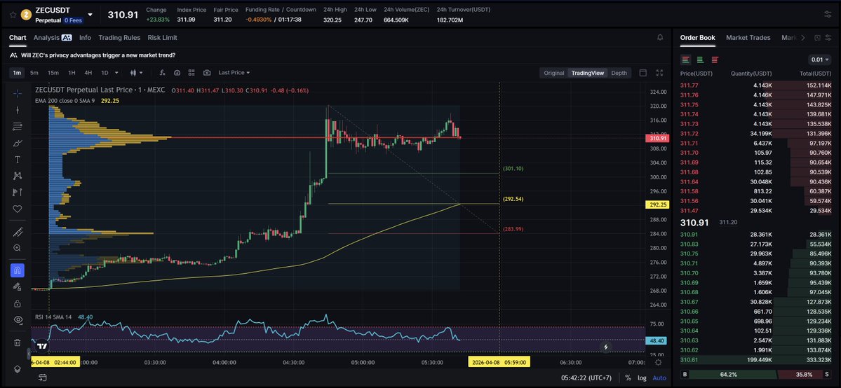The width and height of the screenshot is (841, 388).
Task: Select the 15m timeframe
Action: click(53, 73)
